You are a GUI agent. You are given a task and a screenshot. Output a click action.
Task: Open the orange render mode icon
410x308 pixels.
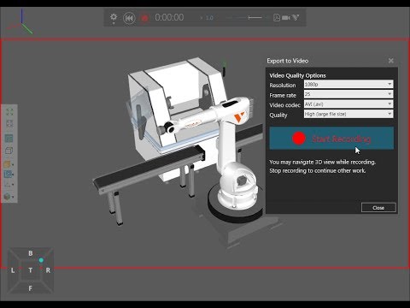(x=7, y=164)
